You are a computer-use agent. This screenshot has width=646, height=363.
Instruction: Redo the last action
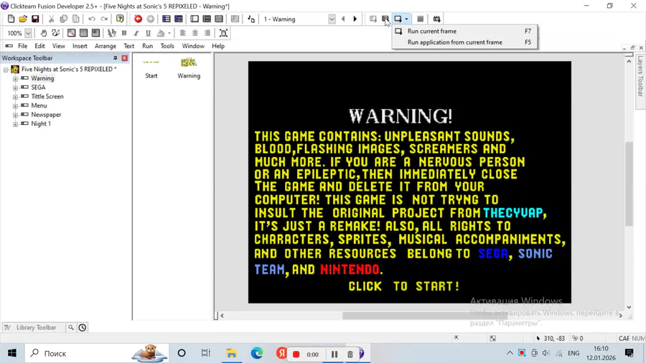pyautogui.click(x=104, y=19)
